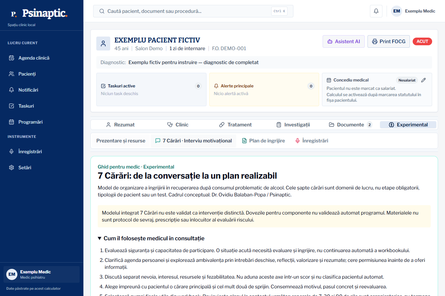
Task: Open Programări in the sidebar
Action: (42, 122)
